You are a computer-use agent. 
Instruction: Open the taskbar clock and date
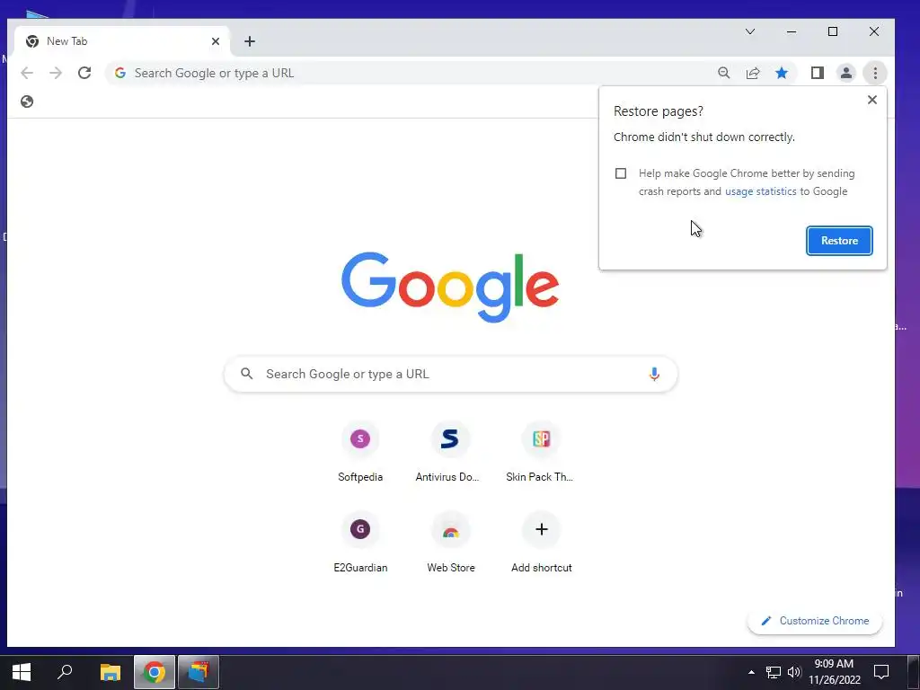coord(835,672)
